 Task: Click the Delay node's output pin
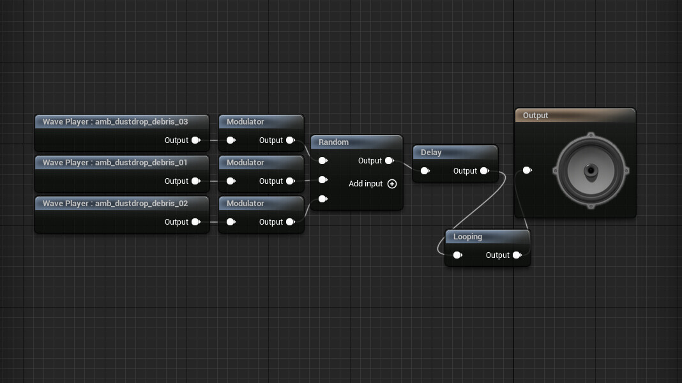pyautogui.click(x=484, y=171)
